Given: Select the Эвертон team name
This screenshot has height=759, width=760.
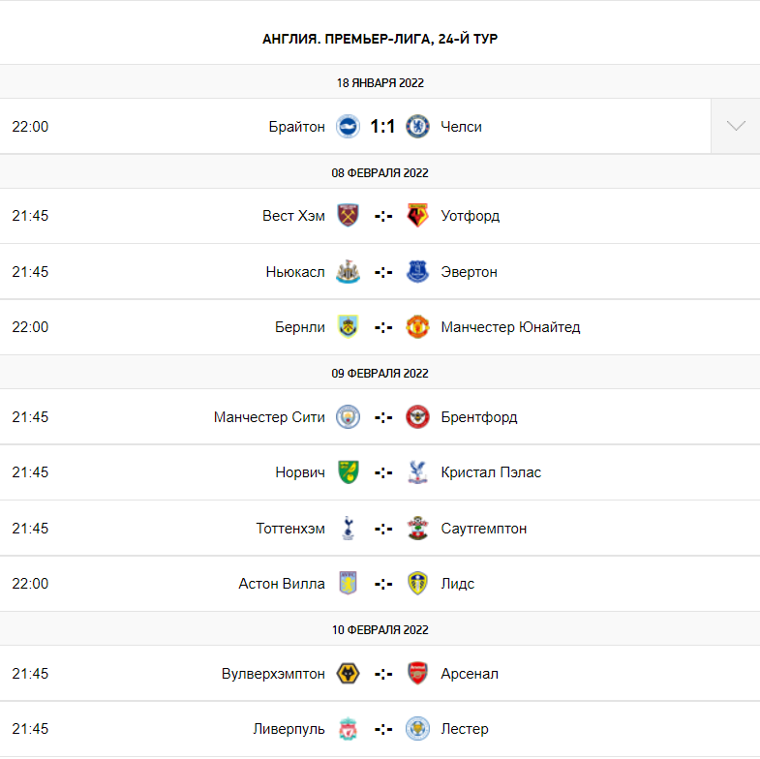Looking at the screenshot, I should point(469,272).
